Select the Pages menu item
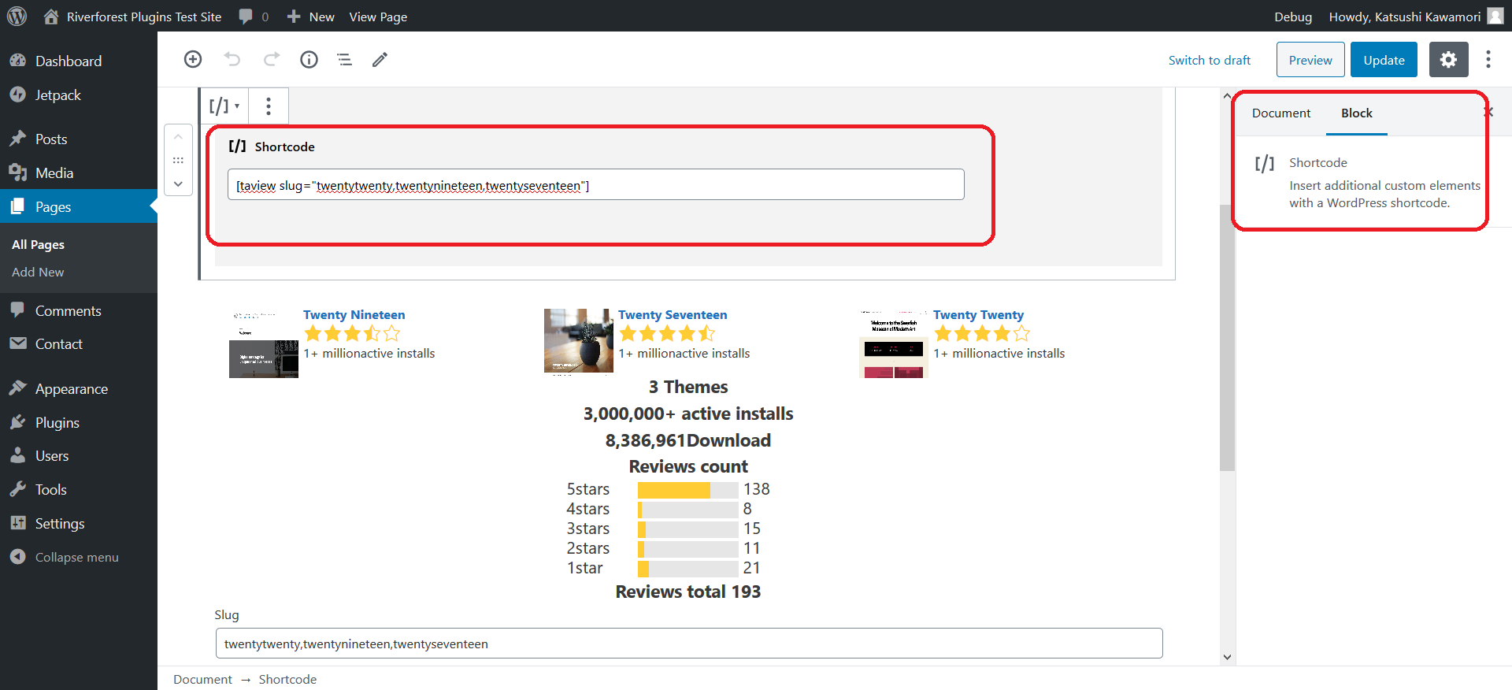1512x690 pixels. tap(79, 206)
